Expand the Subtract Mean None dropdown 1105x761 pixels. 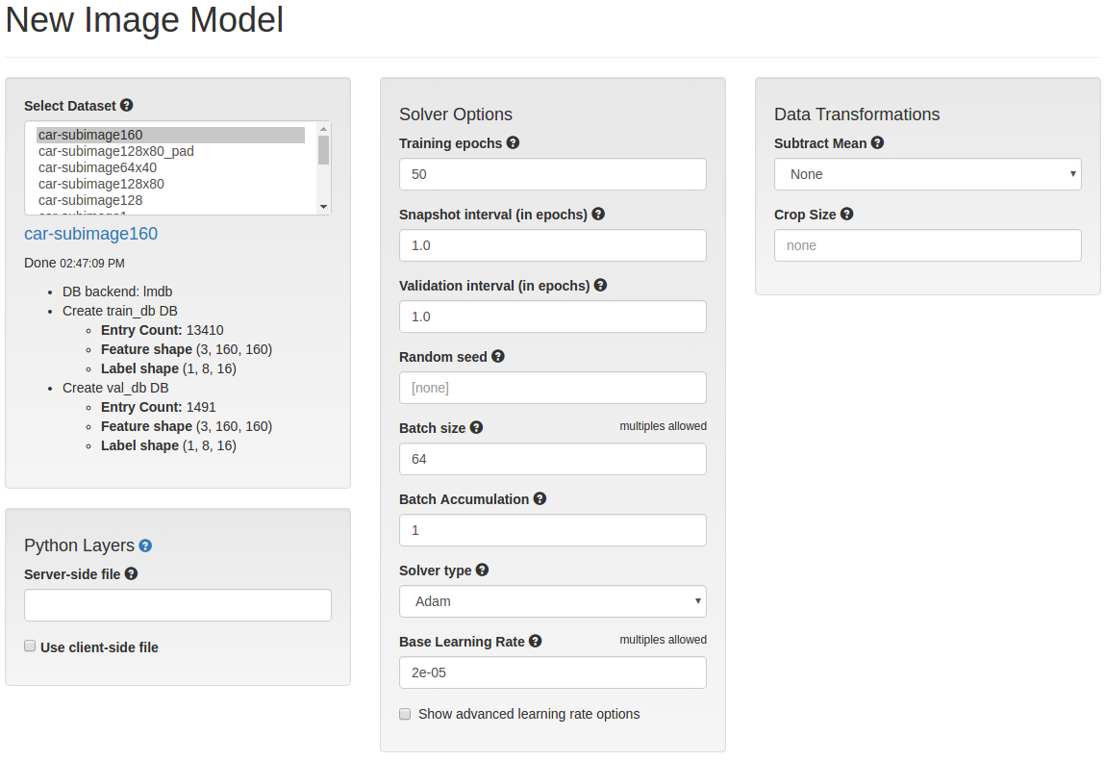pos(927,174)
